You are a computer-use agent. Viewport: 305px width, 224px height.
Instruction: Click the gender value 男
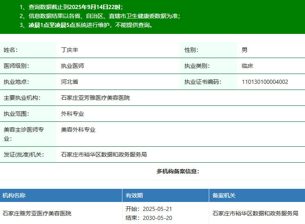point(244,50)
